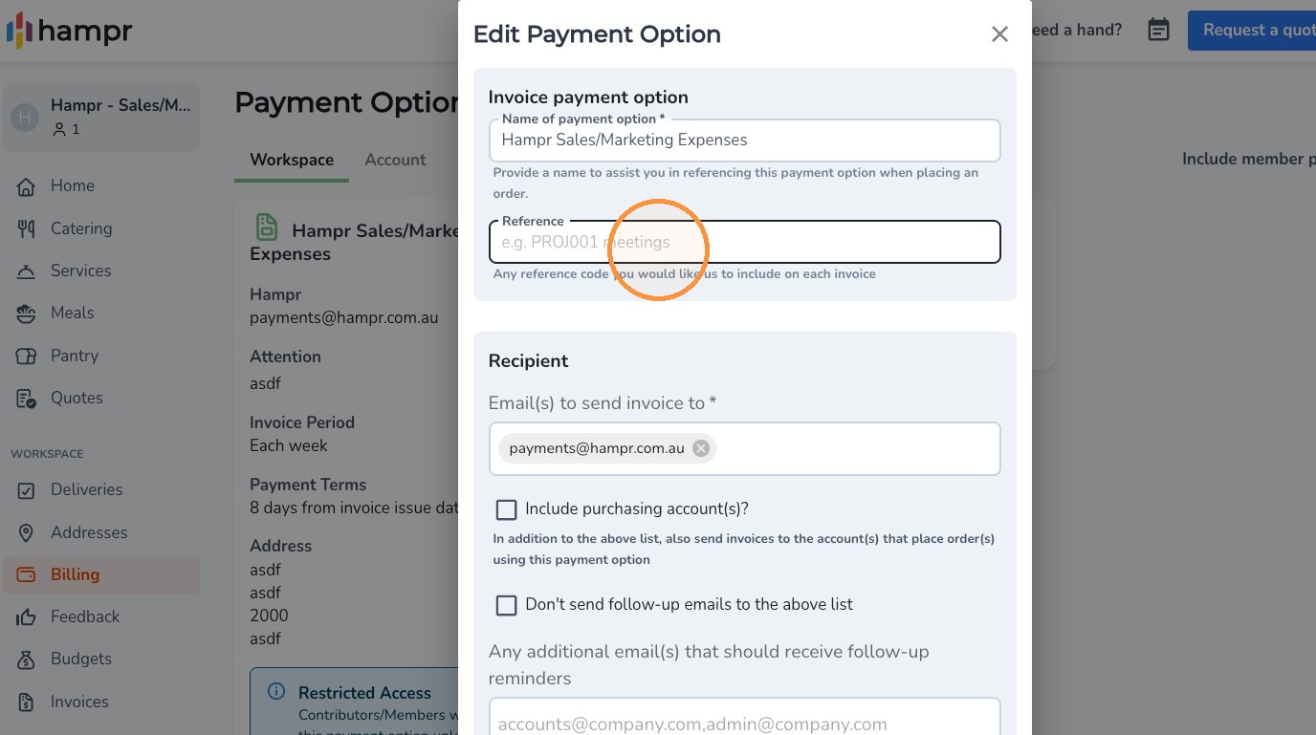Click the Home house icon
The height and width of the screenshot is (735, 1316).
tap(27, 186)
